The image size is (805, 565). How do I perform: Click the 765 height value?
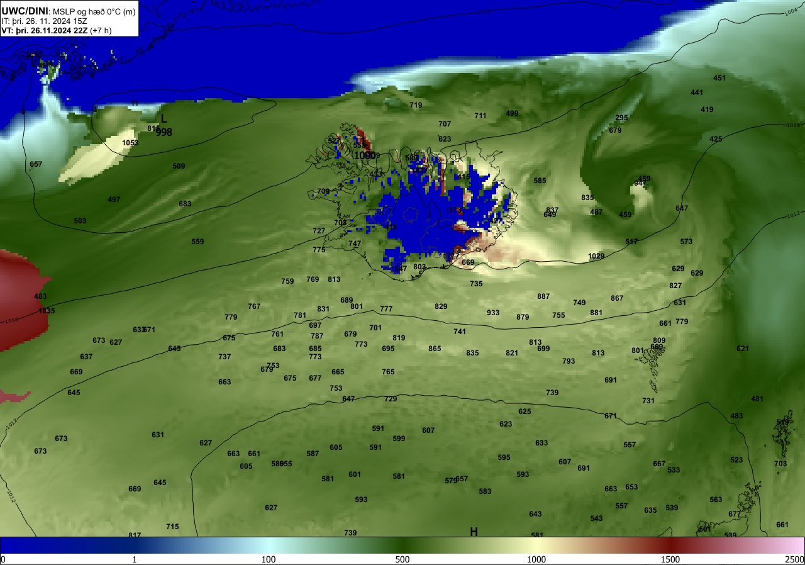click(388, 372)
